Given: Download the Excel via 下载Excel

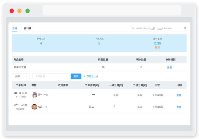Looking at the screenshot, I should [92, 76].
